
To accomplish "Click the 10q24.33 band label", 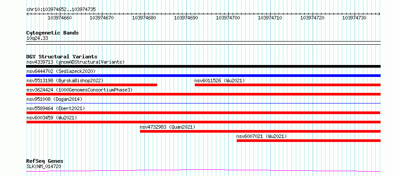I will 37,38.
